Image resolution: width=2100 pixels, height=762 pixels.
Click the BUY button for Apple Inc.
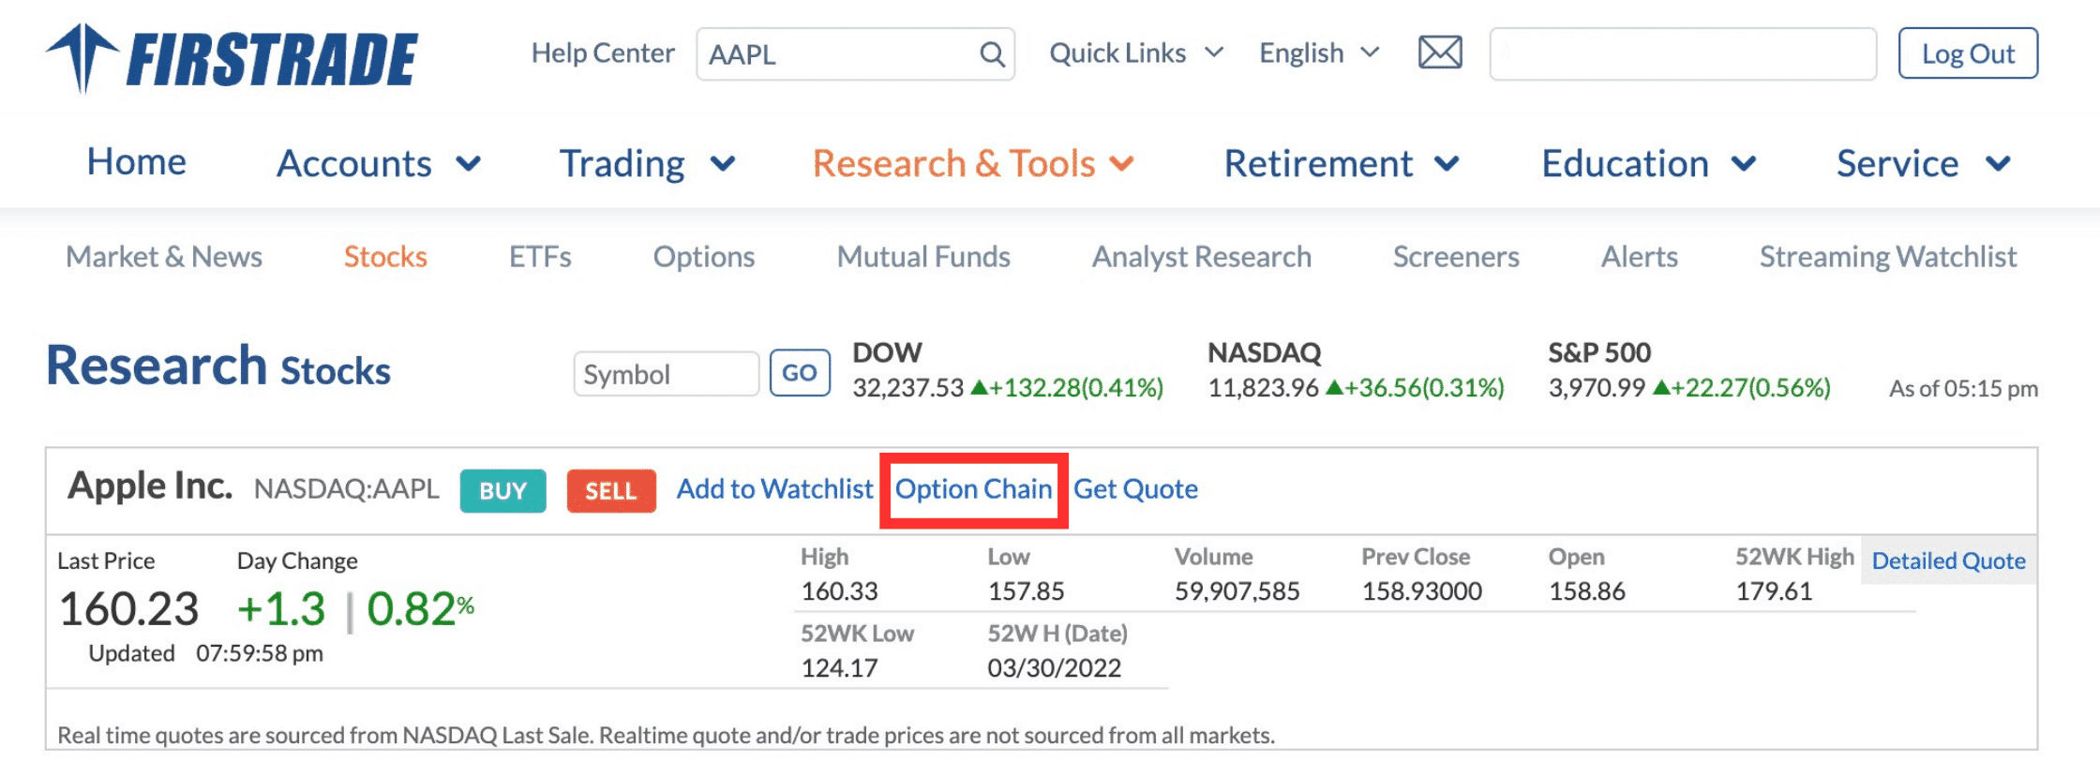click(x=502, y=491)
